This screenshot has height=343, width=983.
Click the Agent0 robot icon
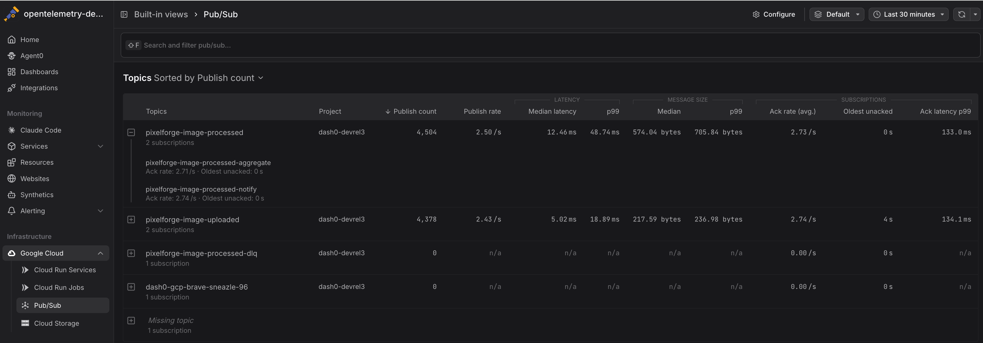click(11, 56)
